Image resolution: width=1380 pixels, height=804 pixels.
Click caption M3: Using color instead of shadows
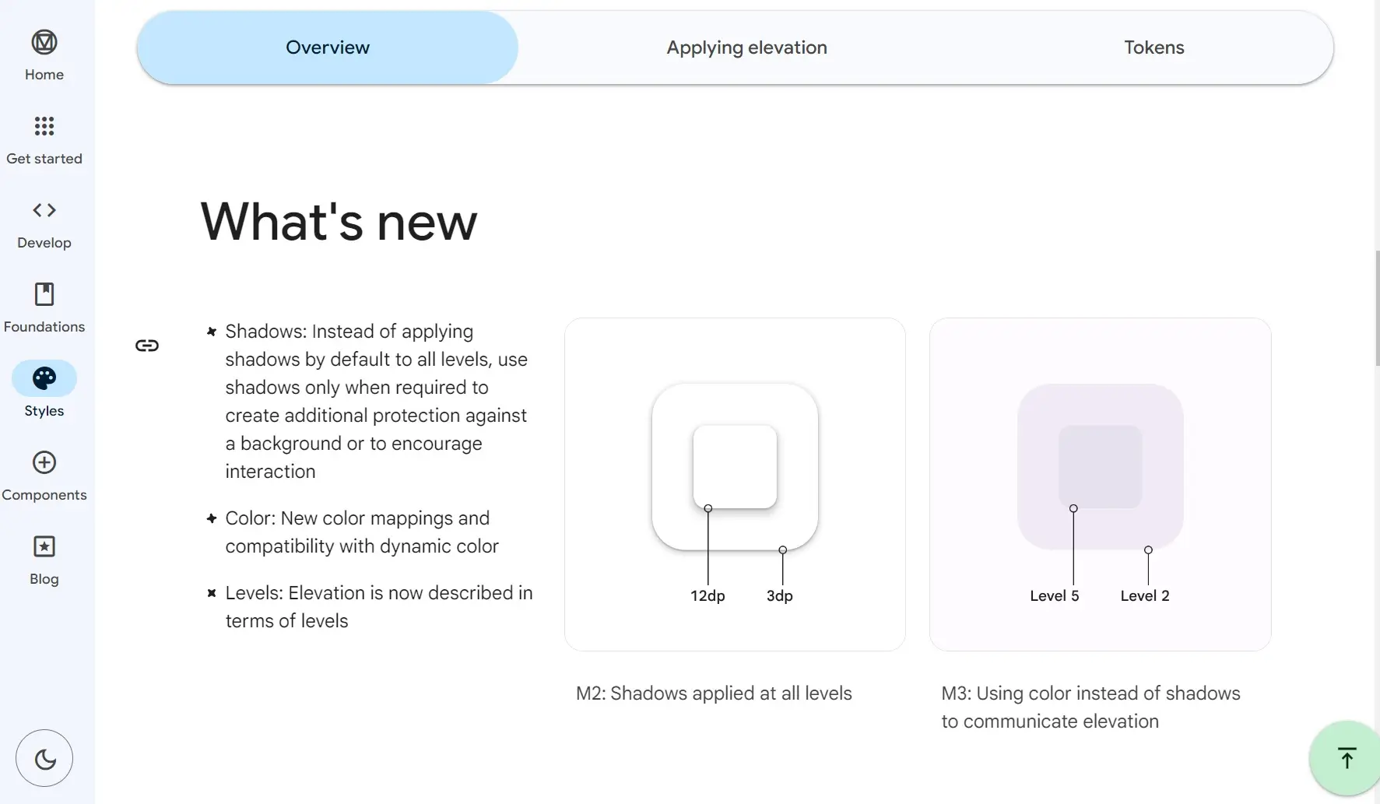[1090, 707]
